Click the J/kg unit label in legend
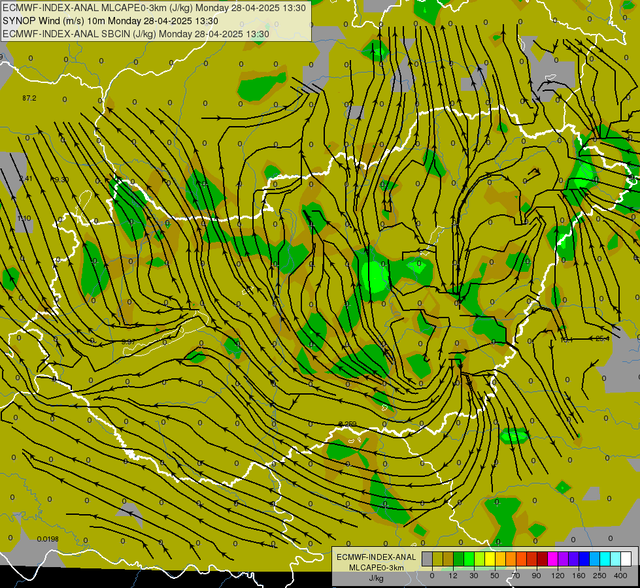 coord(376,578)
